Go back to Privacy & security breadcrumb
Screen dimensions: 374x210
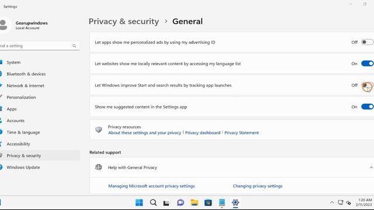tap(123, 22)
